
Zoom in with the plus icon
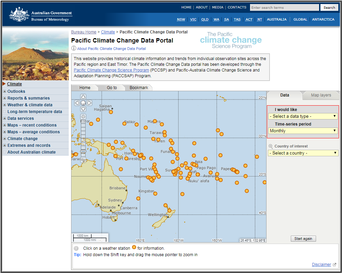click(83, 117)
